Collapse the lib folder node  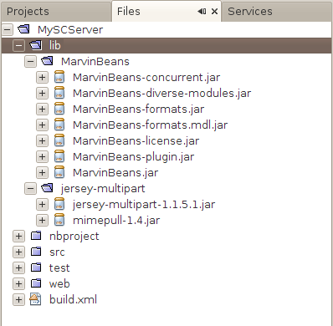pyautogui.click(x=18, y=45)
